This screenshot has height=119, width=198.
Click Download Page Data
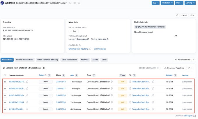[174, 68]
